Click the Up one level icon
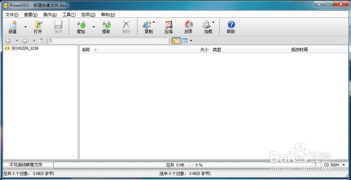This screenshot has width=351, height=180. coord(41,41)
